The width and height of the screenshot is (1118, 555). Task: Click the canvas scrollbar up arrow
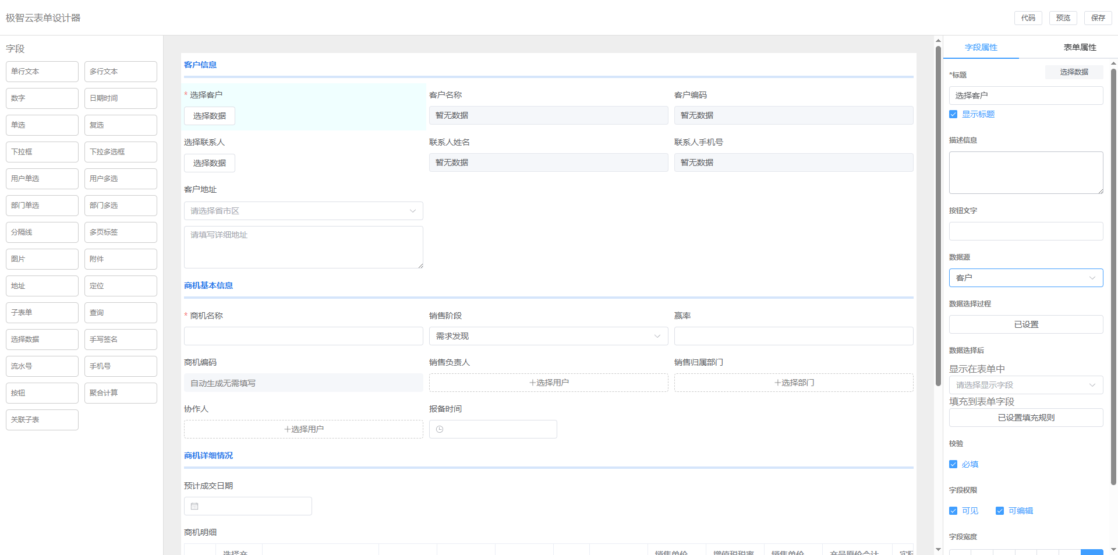[x=938, y=41]
